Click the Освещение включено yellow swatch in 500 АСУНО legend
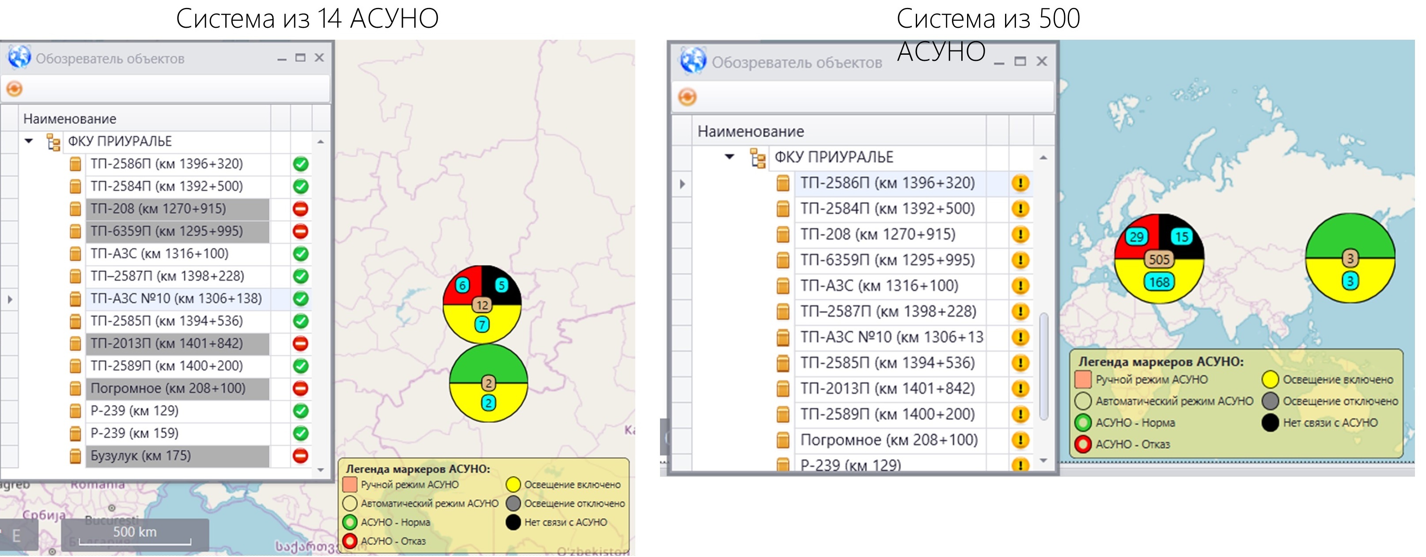 pyautogui.click(x=1271, y=380)
